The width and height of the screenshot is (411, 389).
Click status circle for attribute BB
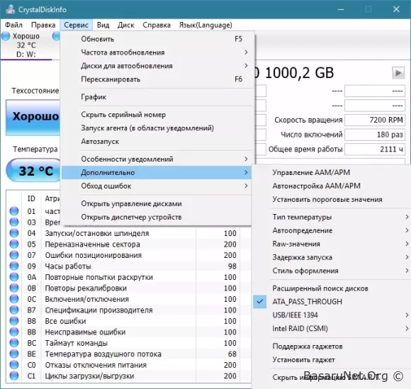pos(14,332)
